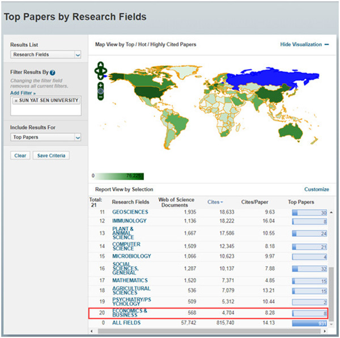
Task: Collapse map with Hide Visualization
Action: click(x=305, y=45)
